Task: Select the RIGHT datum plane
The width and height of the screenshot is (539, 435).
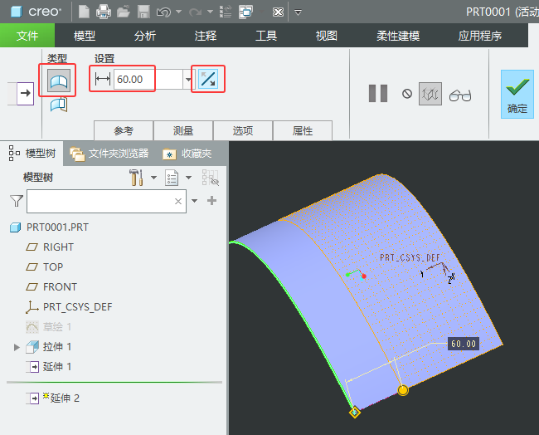Action: [x=50, y=247]
